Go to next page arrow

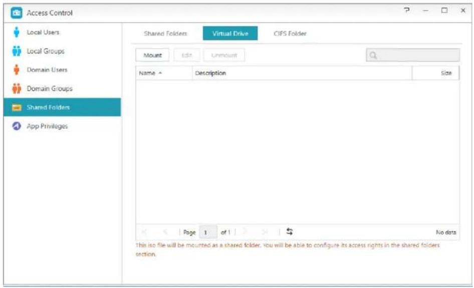pyautogui.click(x=245, y=231)
